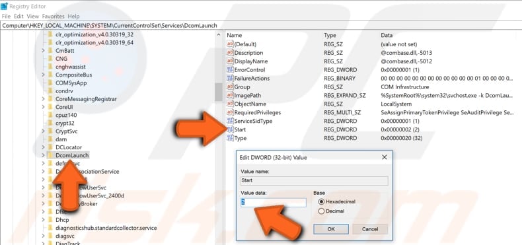
Task: Click the RequiredPrivileges value icon
Action: point(230,112)
